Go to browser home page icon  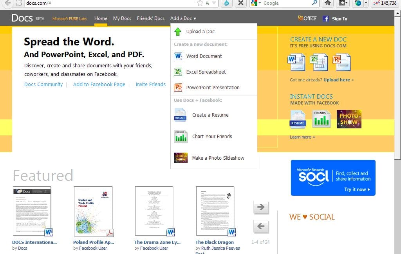pos(328,3)
